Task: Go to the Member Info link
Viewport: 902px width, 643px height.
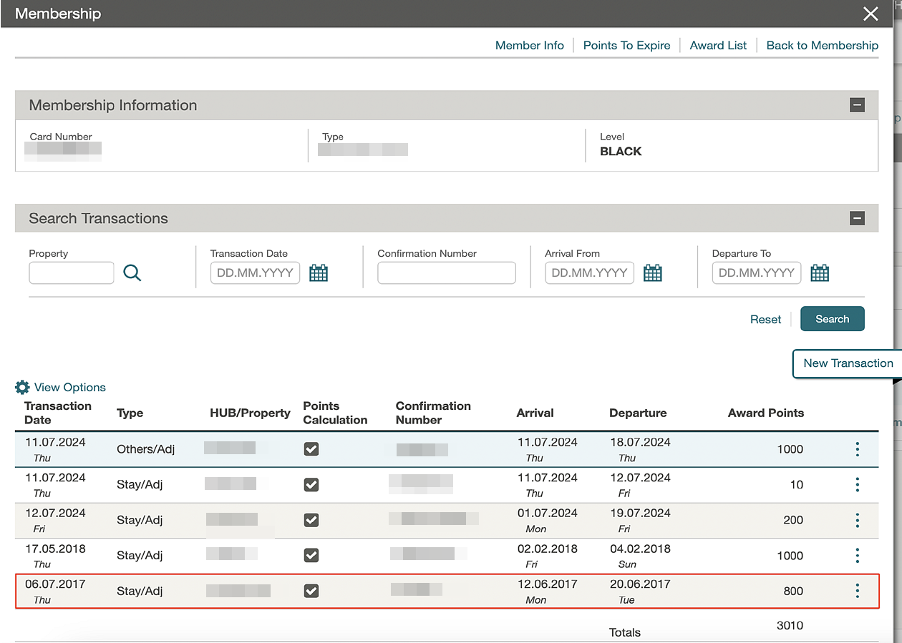Action: coord(529,45)
